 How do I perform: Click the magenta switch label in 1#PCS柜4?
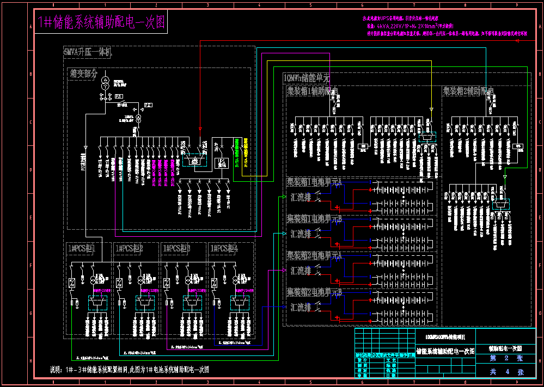point(245,291)
